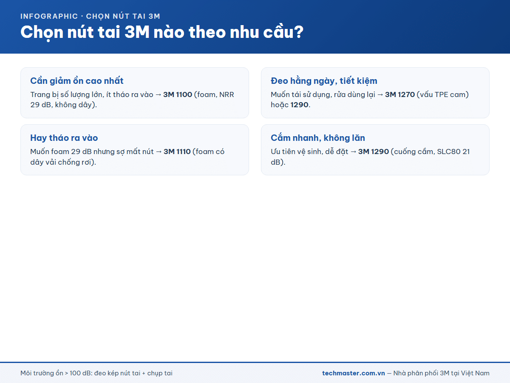Viewport: 510px width, 383px height.
Task: Select the heading 'Cắm nhanh, không lăn'
Action: 318,138
